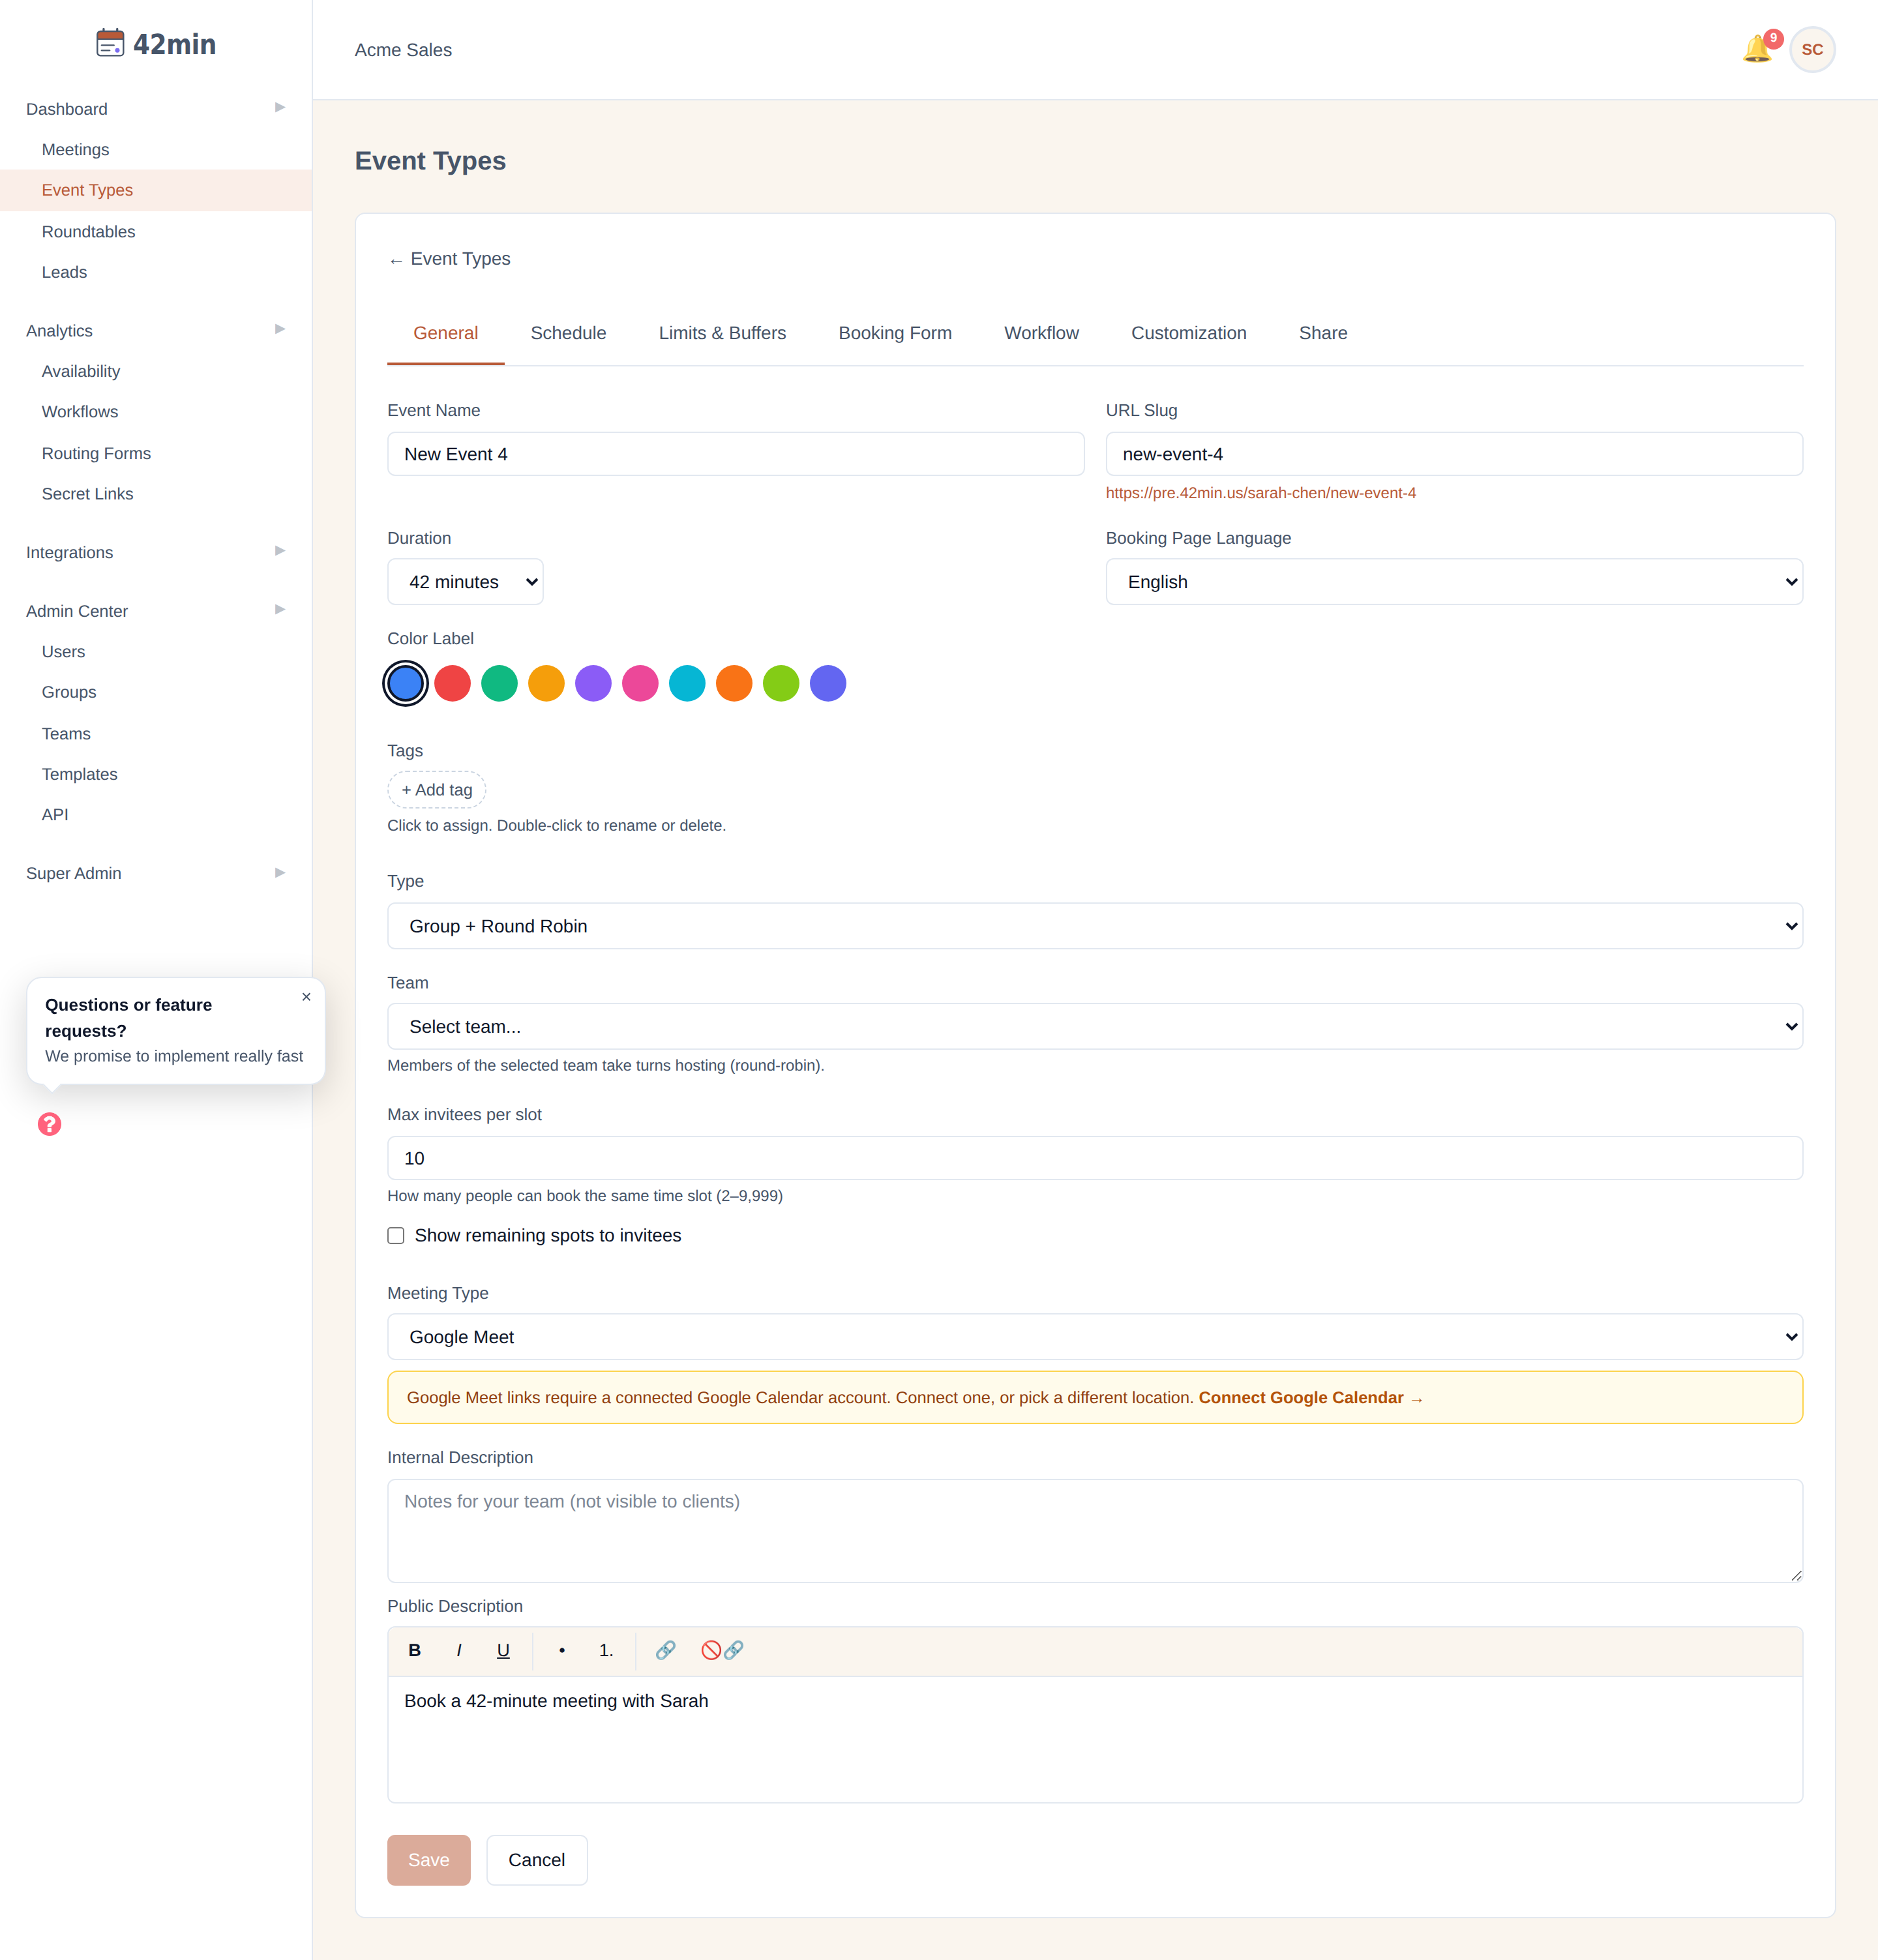Viewport: 1878px width, 1960px height.
Task: Select the lime green color label
Action: [781, 684]
